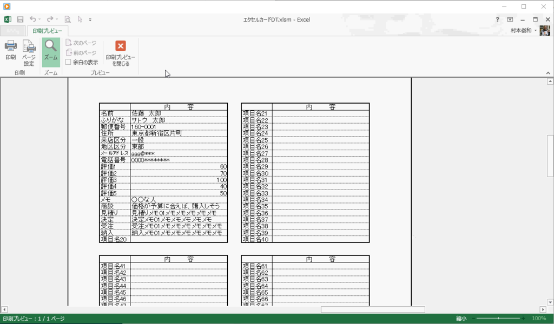The height and width of the screenshot is (324, 554).
Task: Click the Undo arrow icon
Action: pyautogui.click(x=32, y=19)
